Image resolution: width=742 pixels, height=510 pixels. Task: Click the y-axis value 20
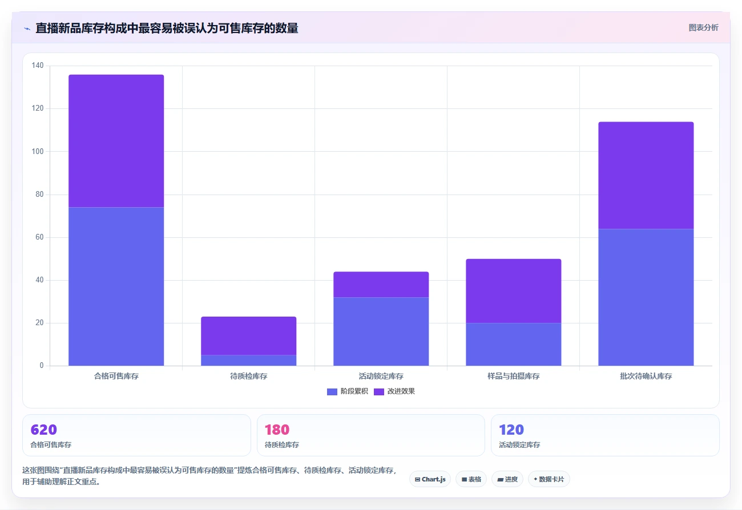point(39,323)
